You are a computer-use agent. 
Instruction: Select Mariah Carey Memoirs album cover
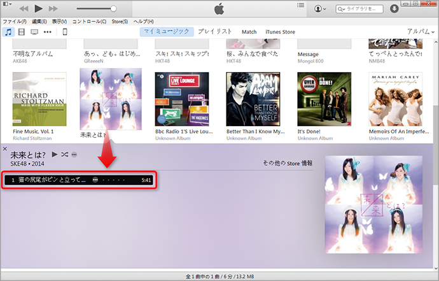click(395, 99)
